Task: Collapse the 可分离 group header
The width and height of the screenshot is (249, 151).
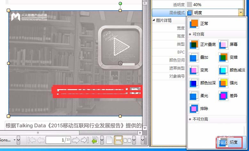Action: coord(190,34)
